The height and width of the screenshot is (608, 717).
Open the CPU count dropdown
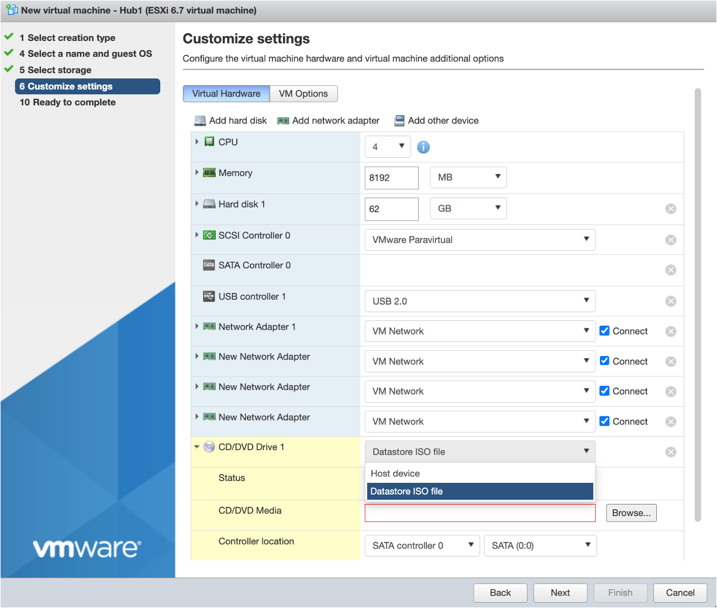pos(388,147)
